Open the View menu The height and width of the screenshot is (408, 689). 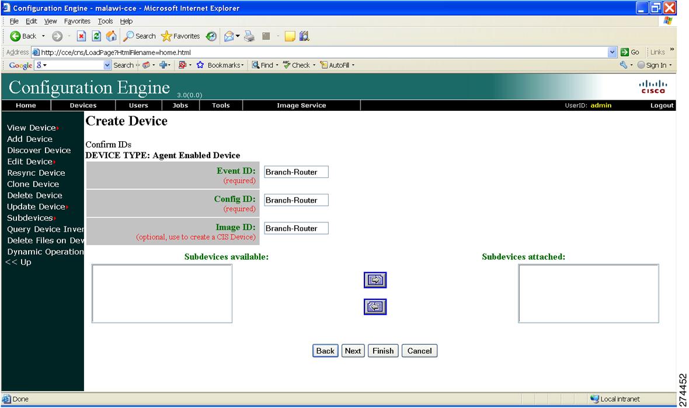tap(51, 21)
